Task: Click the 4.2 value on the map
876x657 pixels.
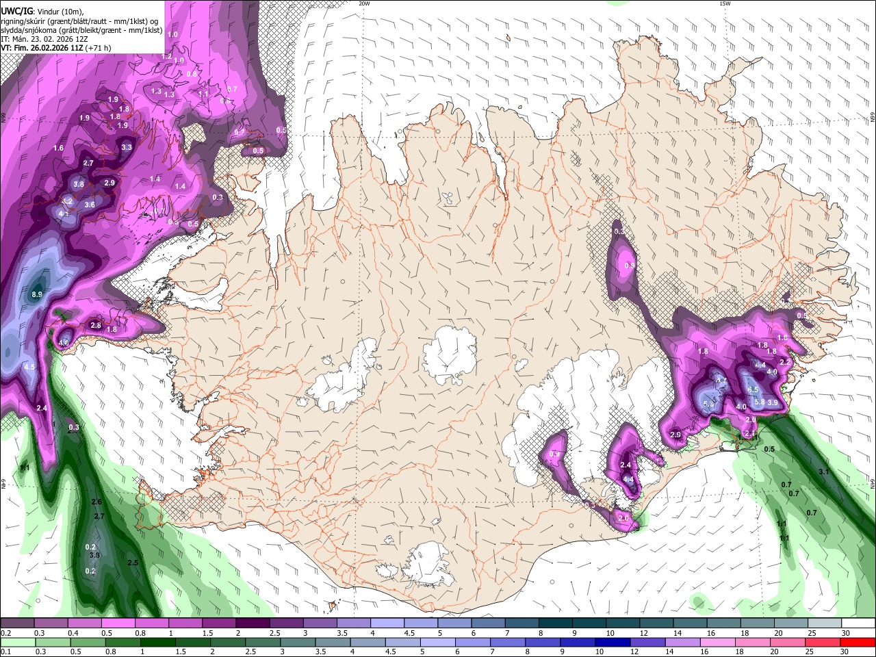Action: tap(67, 201)
